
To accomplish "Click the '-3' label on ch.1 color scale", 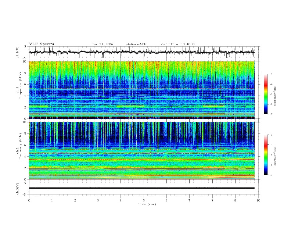I will [271, 74].
